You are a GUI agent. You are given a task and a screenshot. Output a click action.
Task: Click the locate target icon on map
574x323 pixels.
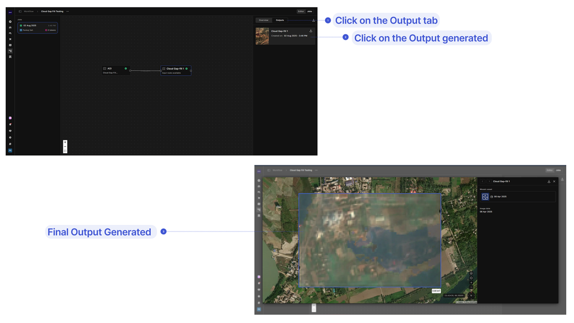[x=471, y=278]
